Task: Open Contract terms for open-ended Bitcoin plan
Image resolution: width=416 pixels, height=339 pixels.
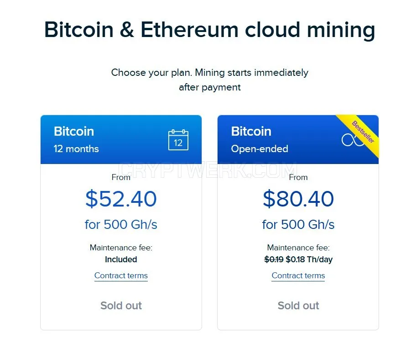Action: tap(298, 275)
